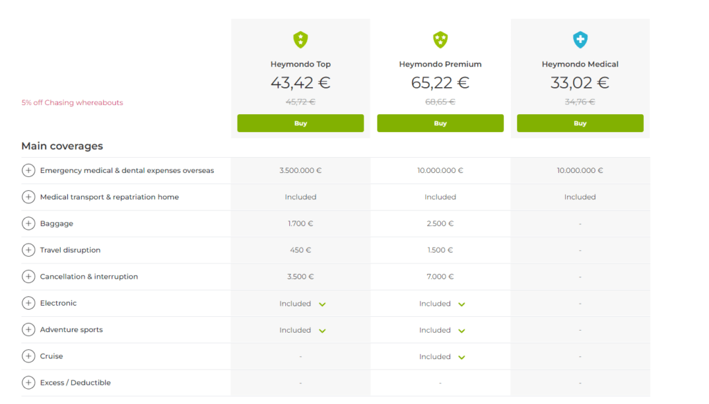Buy the Heymondo Top plan
709x404 pixels.
coord(300,123)
